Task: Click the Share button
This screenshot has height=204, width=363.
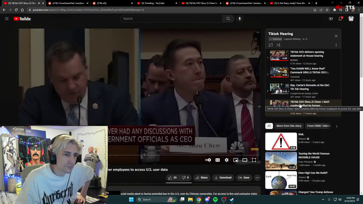Action: (x=202, y=177)
